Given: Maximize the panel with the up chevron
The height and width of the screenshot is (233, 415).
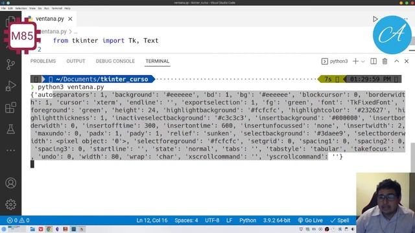Looking at the screenshot, I should [x=396, y=61].
